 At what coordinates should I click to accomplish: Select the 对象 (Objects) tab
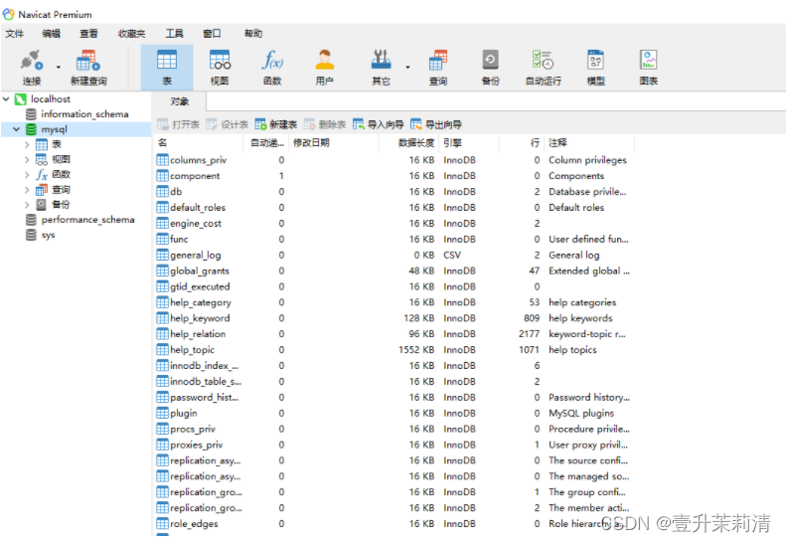(x=179, y=101)
